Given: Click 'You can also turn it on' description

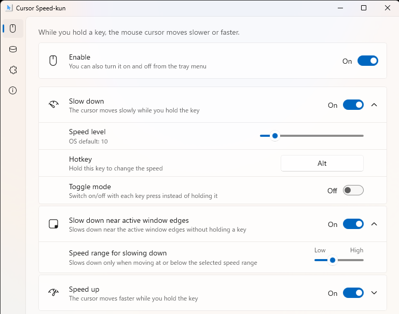Looking at the screenshot, I should (x=137, y=66).
